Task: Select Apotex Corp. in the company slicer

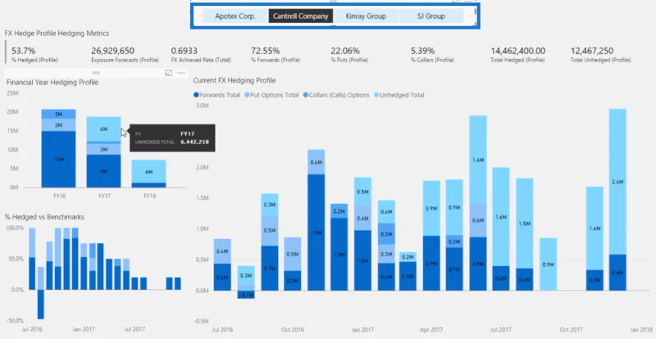Action: (235, 16)
